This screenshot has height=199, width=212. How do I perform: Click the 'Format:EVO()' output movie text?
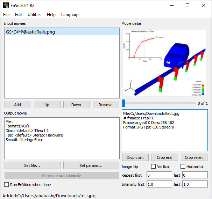[17, 126]
